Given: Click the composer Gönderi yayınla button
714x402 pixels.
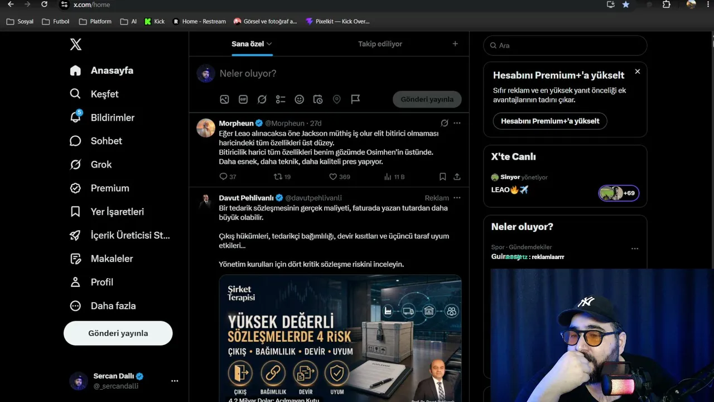Looking at the screenshot, I should (x=427, y=99).
